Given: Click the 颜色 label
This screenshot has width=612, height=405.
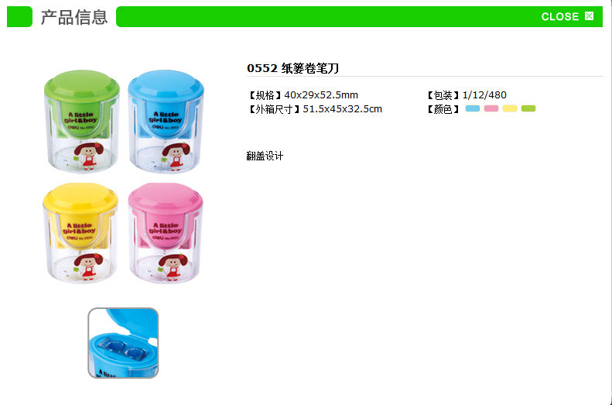Looking at the screenshot, I should 443,109.
